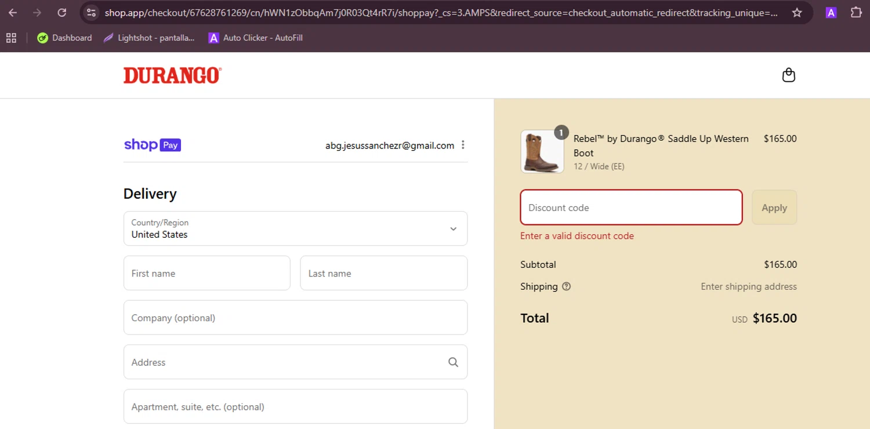
Task: Expand the Country/Region dropdown
Action: [x=295, y=228]
